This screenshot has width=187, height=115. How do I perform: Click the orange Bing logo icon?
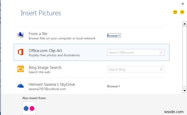(x=21, y=69)
